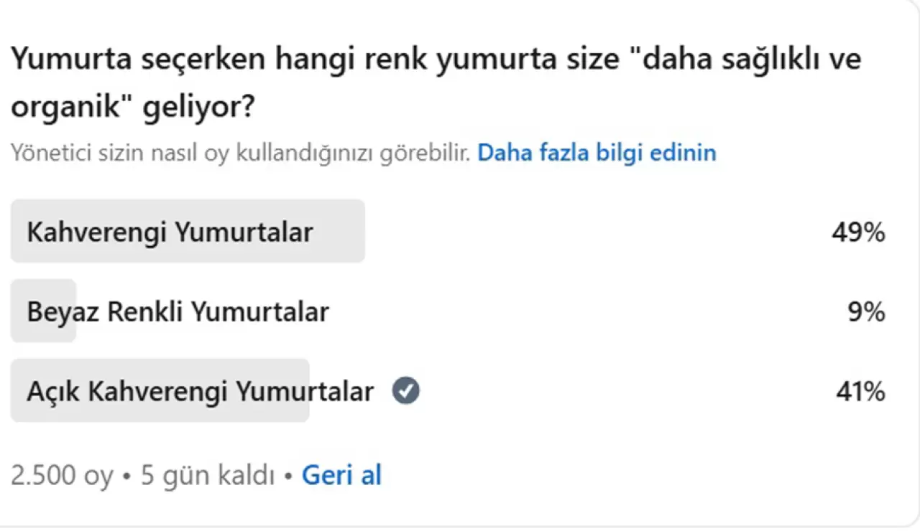Click the 5 gün kaldı remaining time text
This screenshot has width=920, height=531.
(x=208, y=476)
